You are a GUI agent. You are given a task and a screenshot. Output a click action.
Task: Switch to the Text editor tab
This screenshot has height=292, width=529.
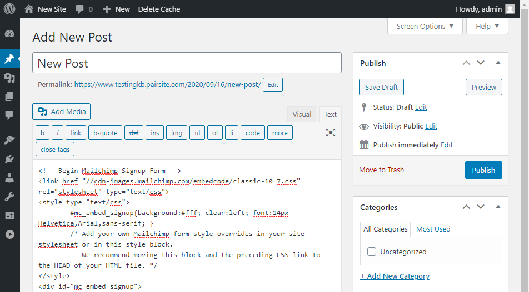click(x=330, y=114)
